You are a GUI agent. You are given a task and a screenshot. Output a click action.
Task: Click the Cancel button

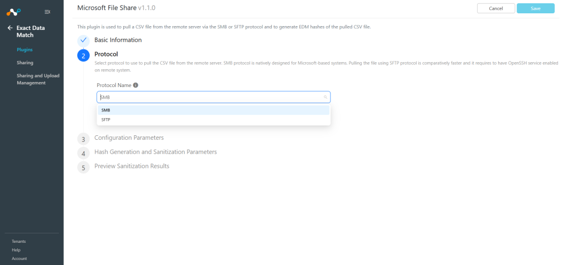click(x=496, y=8)
